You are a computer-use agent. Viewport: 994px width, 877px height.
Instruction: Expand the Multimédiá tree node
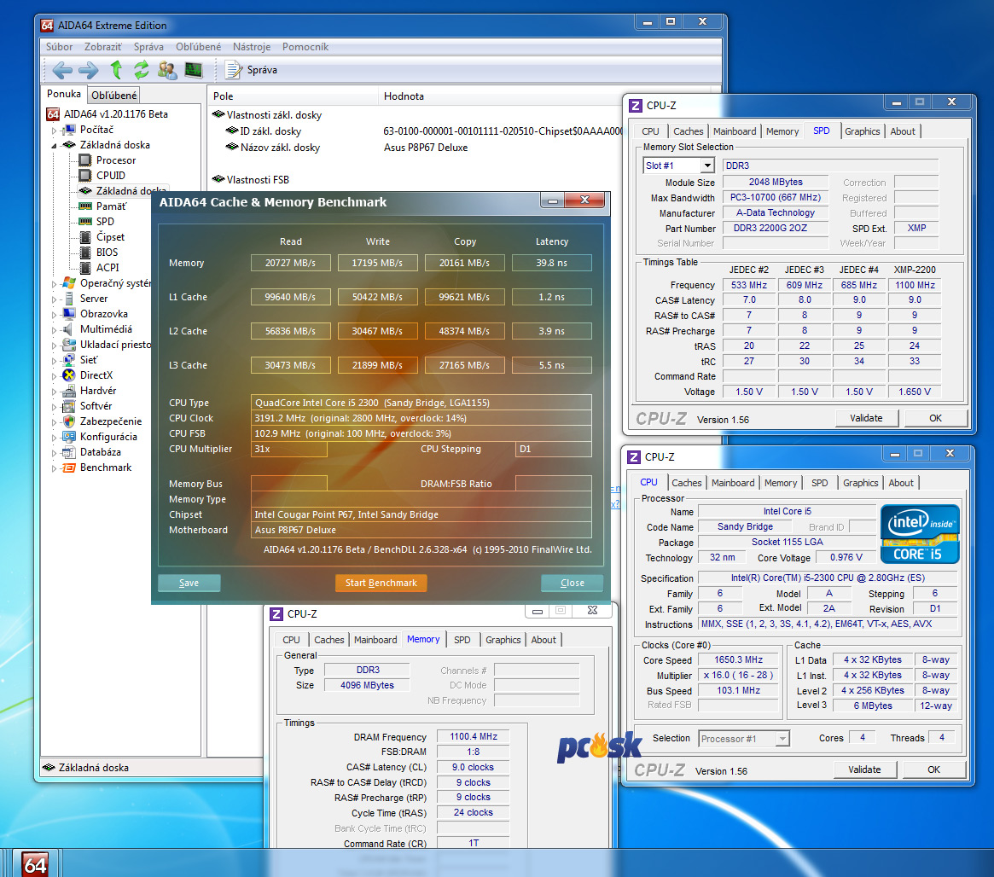(x=55, y=329)
